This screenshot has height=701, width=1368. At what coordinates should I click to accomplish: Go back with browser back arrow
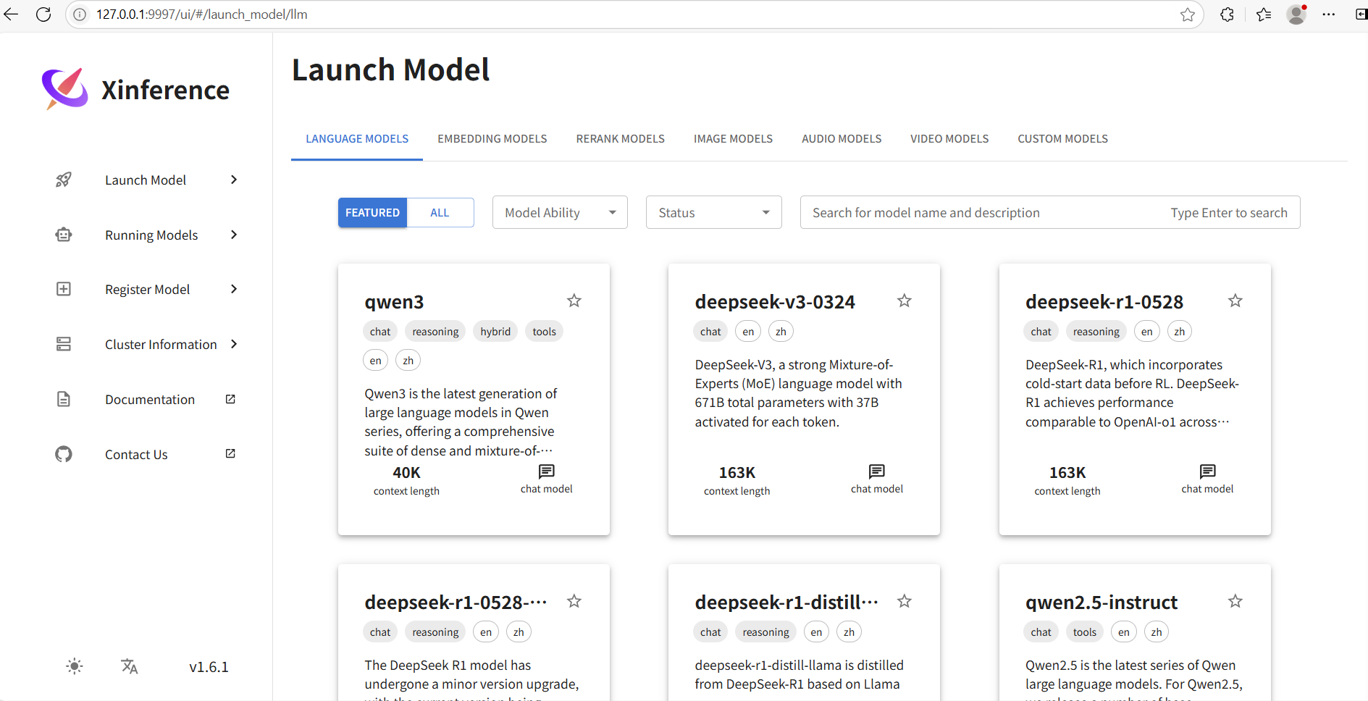click(x=11, y=14)
